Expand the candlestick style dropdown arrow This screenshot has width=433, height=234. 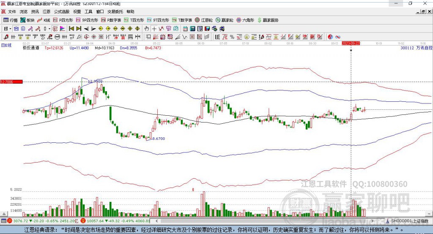(x=49, y=29)
